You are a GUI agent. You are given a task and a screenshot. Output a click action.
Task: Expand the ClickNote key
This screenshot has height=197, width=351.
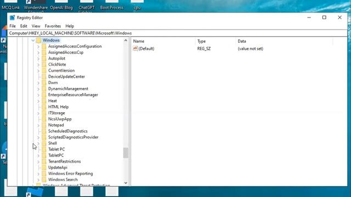[x=38, y=65]
